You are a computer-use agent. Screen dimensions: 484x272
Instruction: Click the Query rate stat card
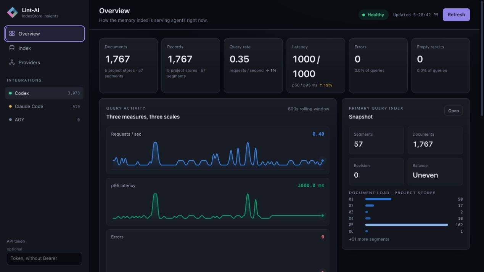click(253, 66)
